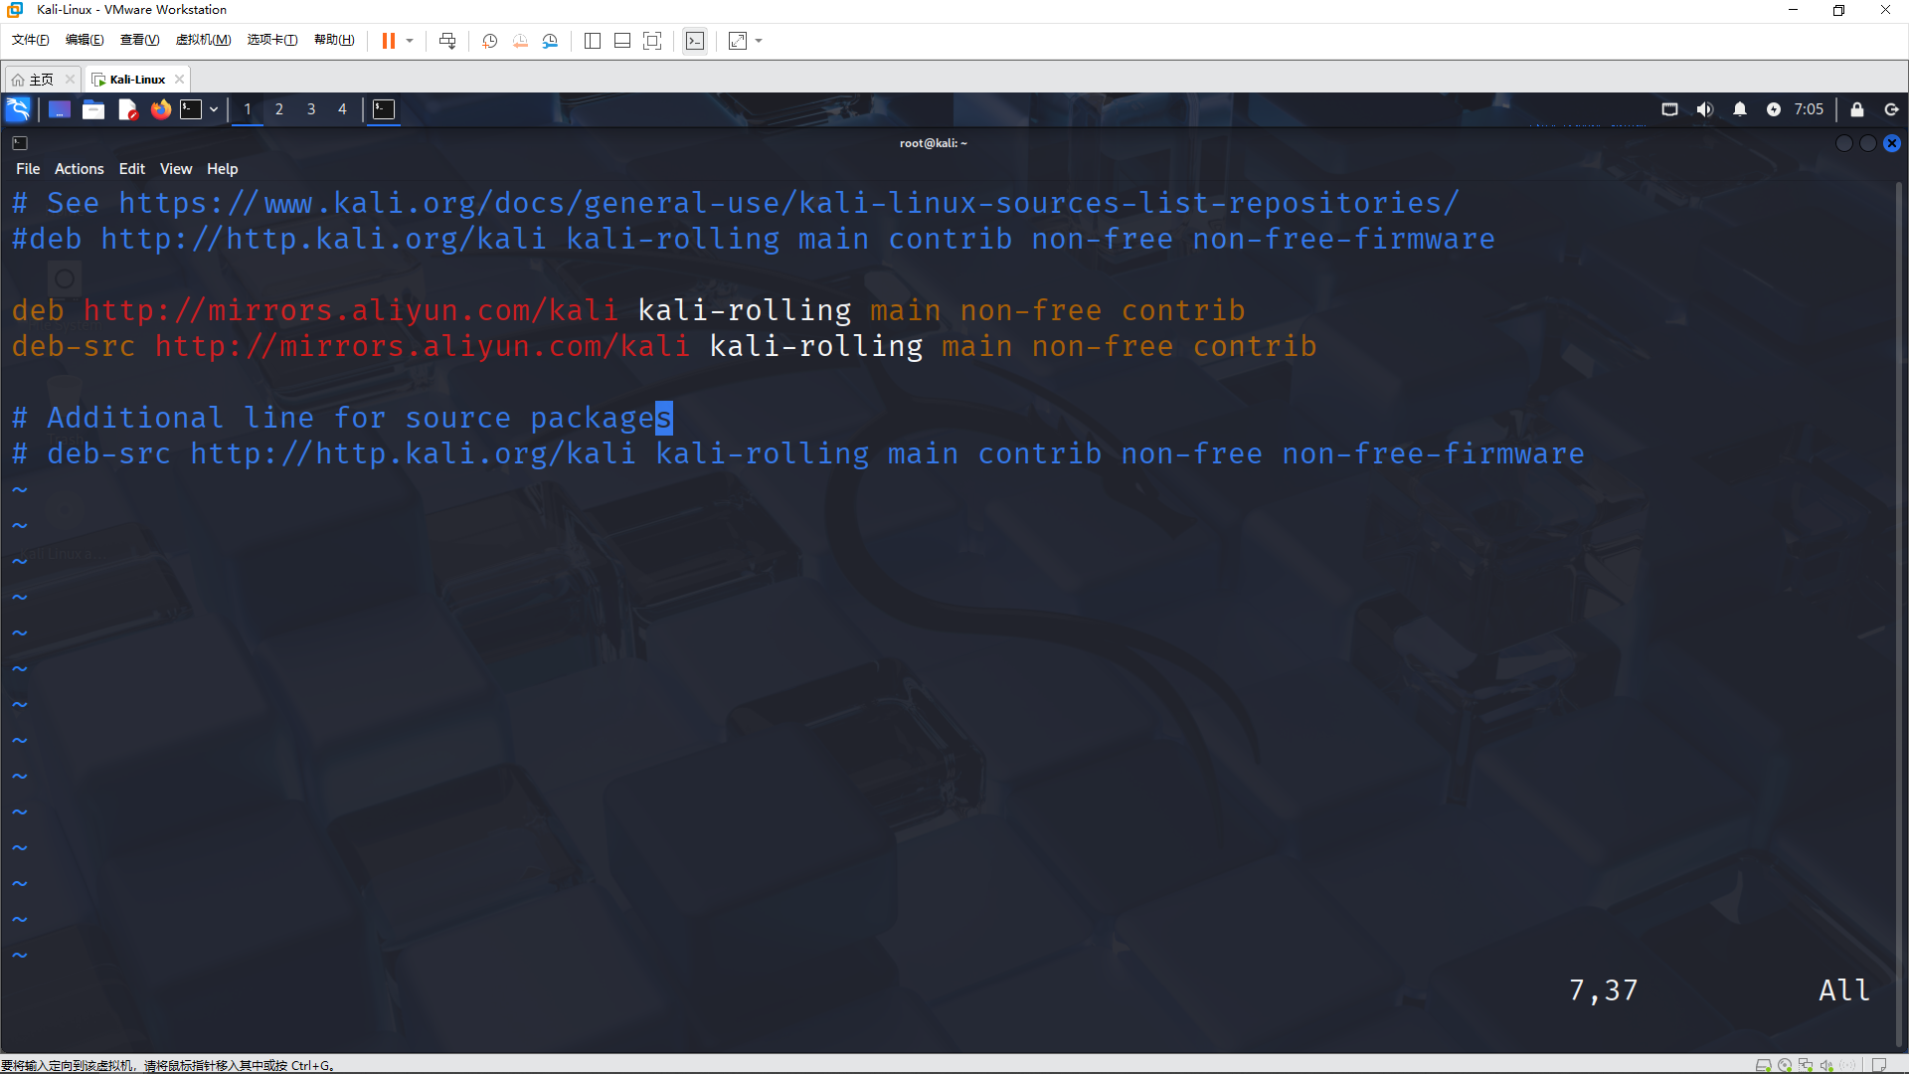Open the 虚拟机(M) menu
This screenshot has height=1074, width=1909.
coord(203,41)
